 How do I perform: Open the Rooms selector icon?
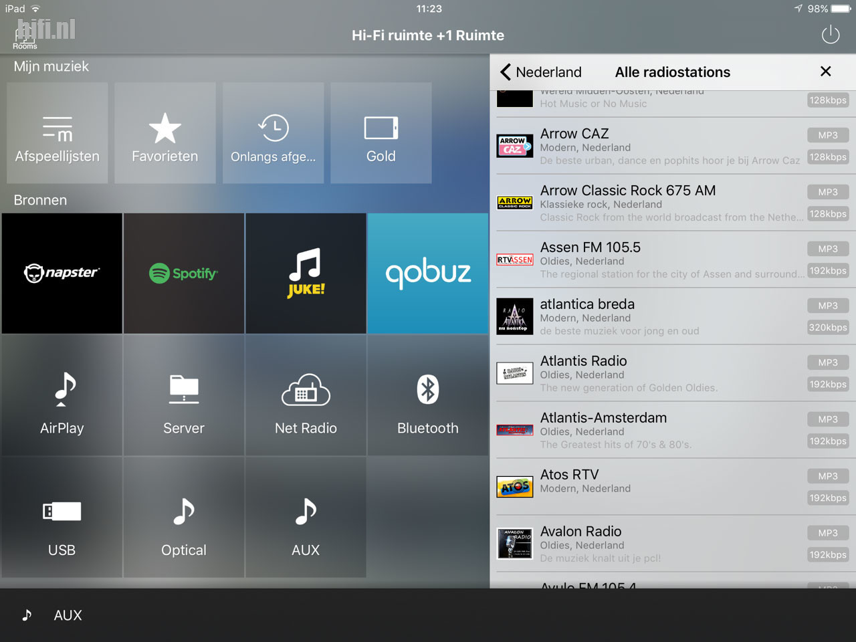25,37
